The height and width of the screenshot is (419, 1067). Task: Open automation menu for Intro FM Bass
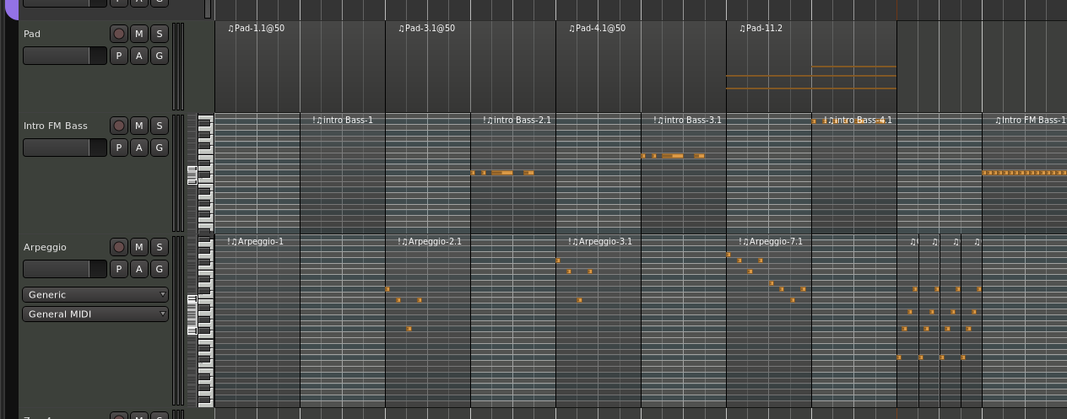click(139, 148)
